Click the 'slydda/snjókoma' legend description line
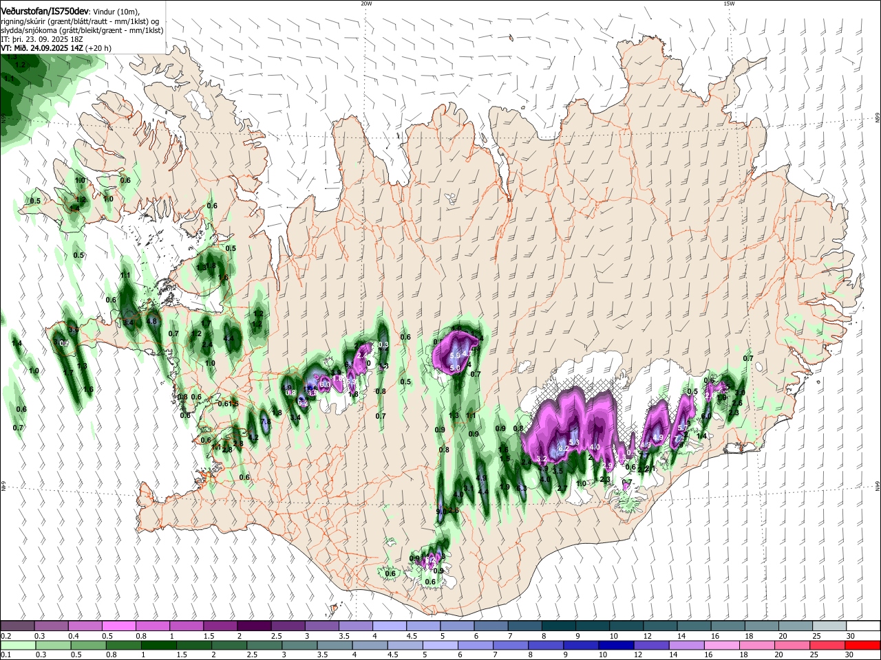This screenshot has width=881, height=660. click(x=82, y=30)
